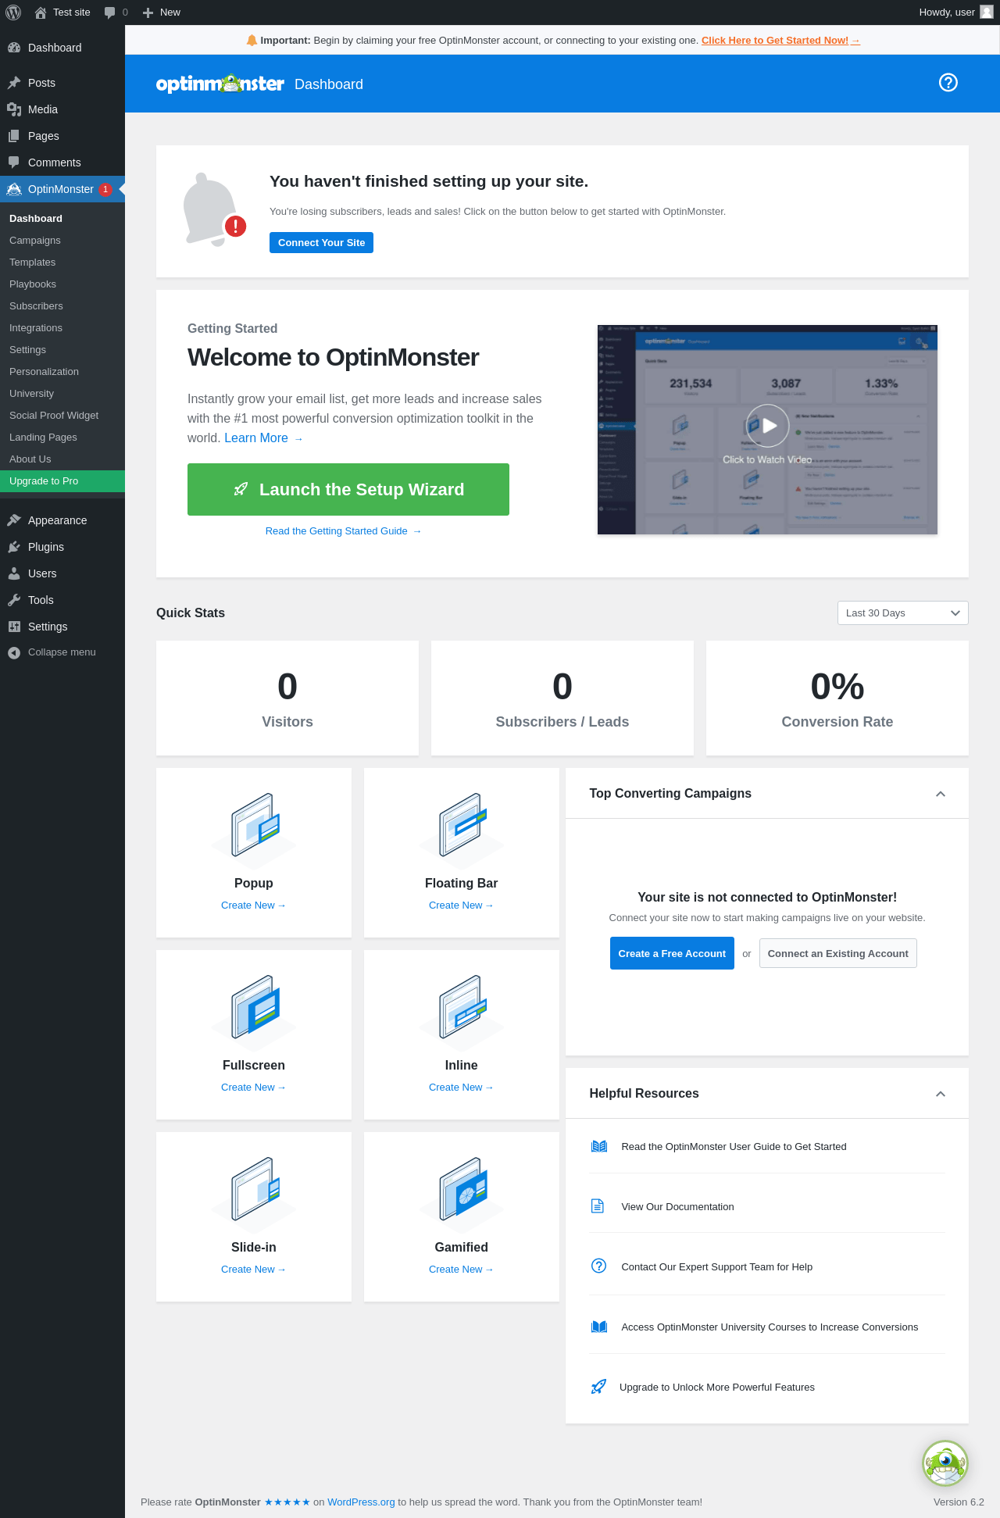The width and height of the screenshot is (1000, 1518).
Task: Open Landing Pages submenu item
Action: point(43,438)
